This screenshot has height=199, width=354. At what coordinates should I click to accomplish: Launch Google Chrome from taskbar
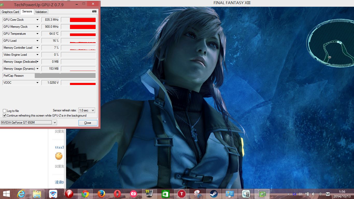85,194
